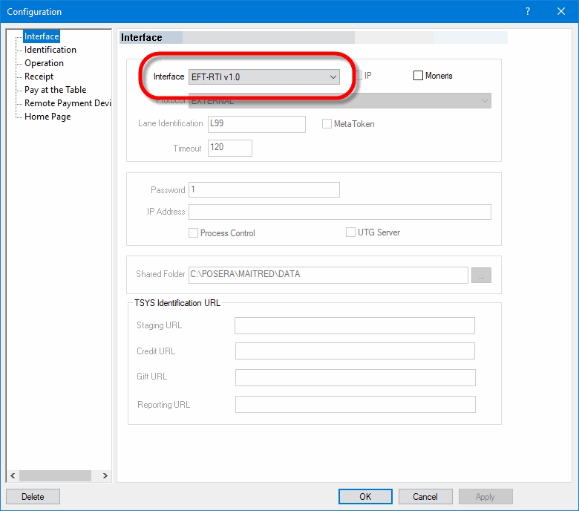This screenshot has height=511, width=579.
Task: Open the Operation settings page
Action: tap(44, 63)
